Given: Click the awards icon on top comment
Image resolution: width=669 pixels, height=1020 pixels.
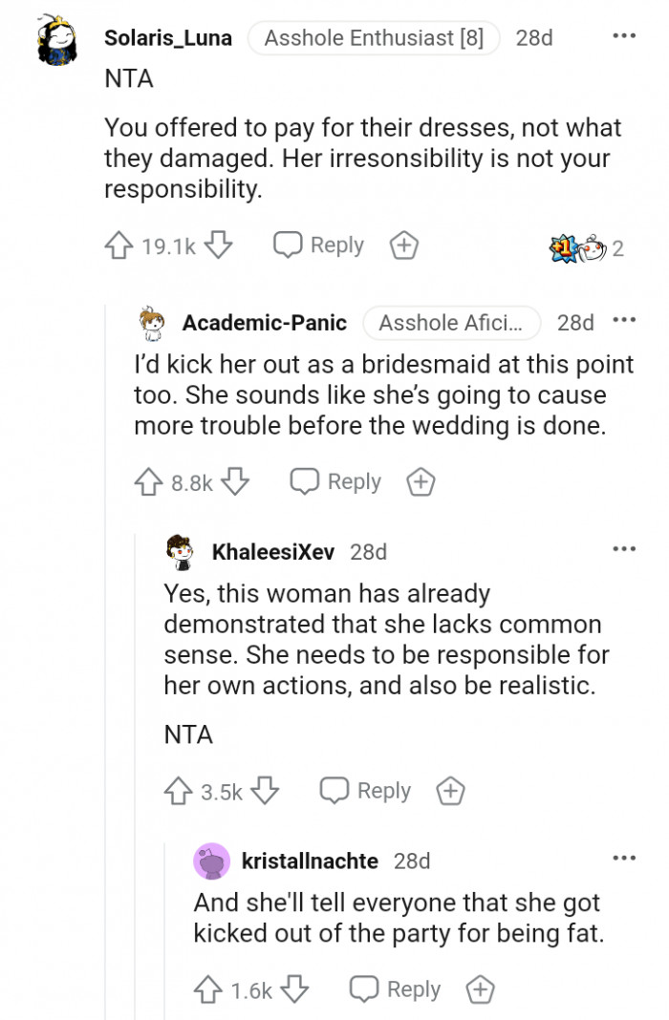Looking at the screenshot, I should (x=577, y=248).
